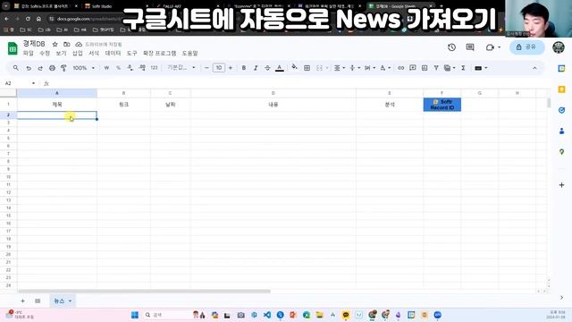Open the text color picker
572x322 pixels.
click(280, 68)
